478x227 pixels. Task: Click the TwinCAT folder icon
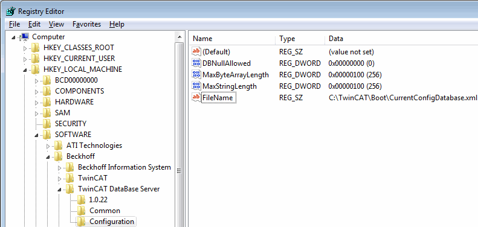point(70,178)
